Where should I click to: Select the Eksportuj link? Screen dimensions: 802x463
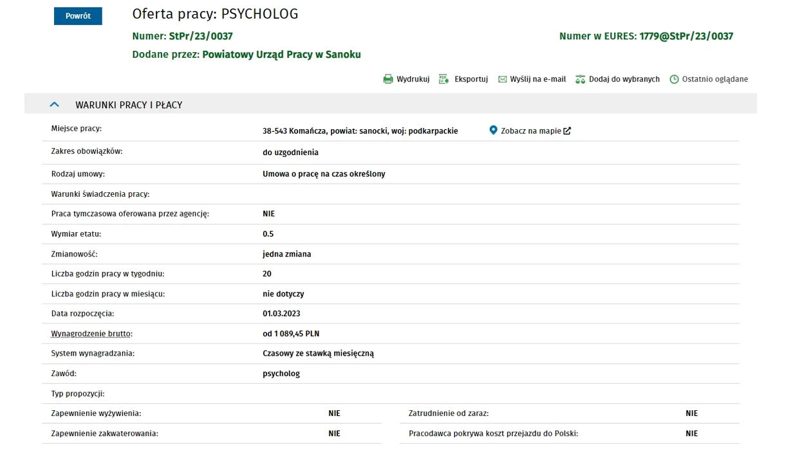471,79
